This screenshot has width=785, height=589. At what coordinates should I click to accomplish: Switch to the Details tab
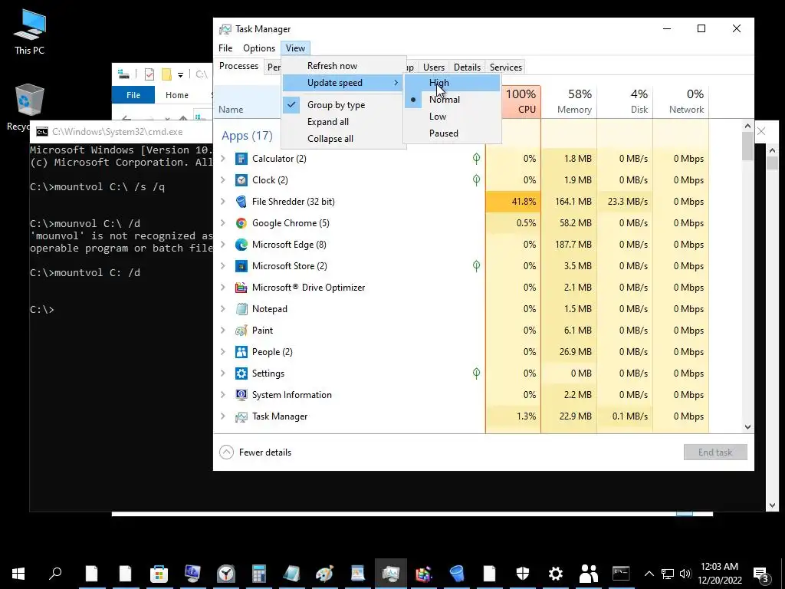pyautogui.click(x=467, y=67)
